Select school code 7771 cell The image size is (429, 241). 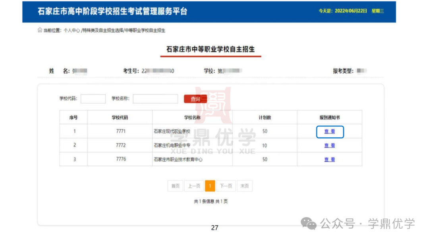pyautogui.click(x=120, y=131)
